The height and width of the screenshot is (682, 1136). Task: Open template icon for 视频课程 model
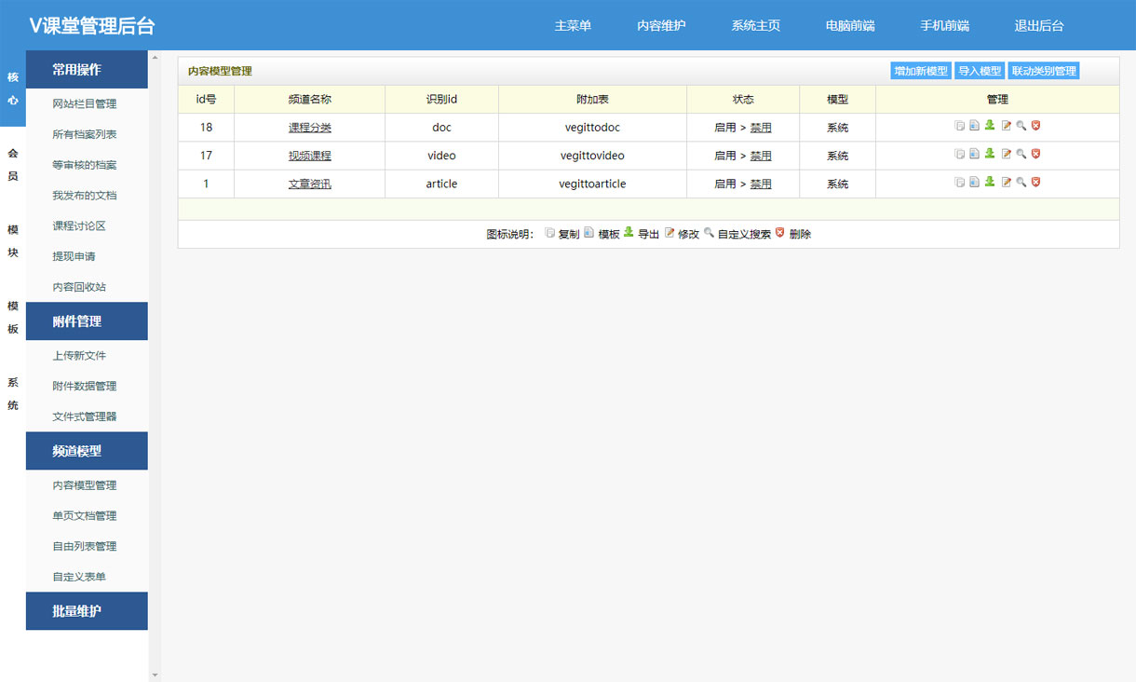click(x=974, y=154)
